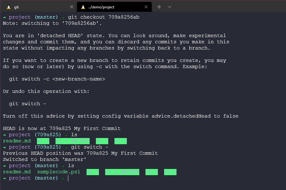Expand the terminal profiles dropdown chevron
The width and height of the screenshot is (286, 190).
pyautogui.click(x=170, y=7)
